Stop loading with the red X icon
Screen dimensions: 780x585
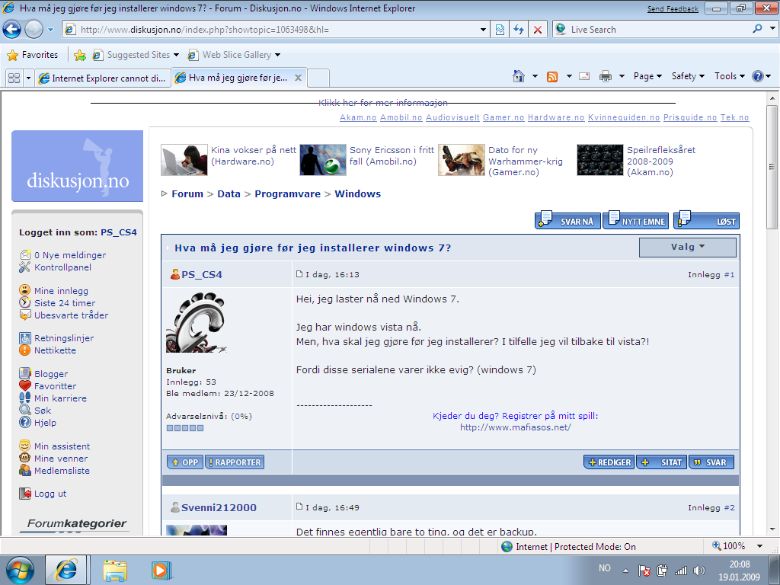[538, 30]
